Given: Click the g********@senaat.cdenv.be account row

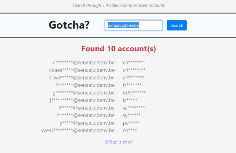Looking at the screenshot, I should 83,93.
